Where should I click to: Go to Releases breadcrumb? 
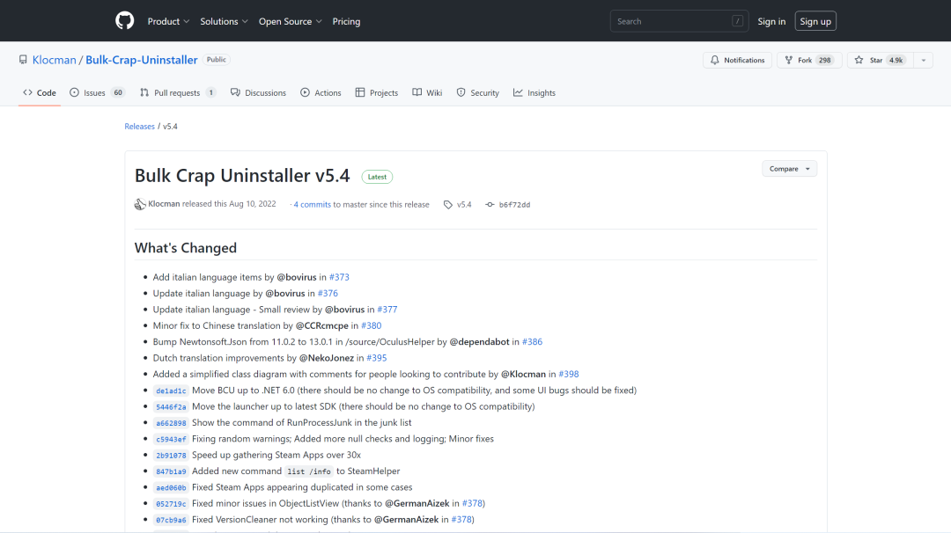point(139,127)
